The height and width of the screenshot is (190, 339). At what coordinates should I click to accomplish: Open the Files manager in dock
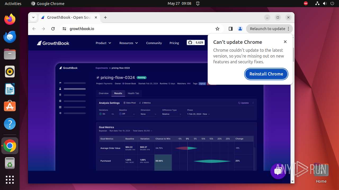click(10, 54)
